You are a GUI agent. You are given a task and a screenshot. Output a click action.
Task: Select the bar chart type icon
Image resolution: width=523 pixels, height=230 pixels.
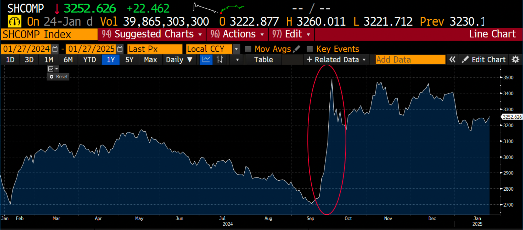point(220,59)
